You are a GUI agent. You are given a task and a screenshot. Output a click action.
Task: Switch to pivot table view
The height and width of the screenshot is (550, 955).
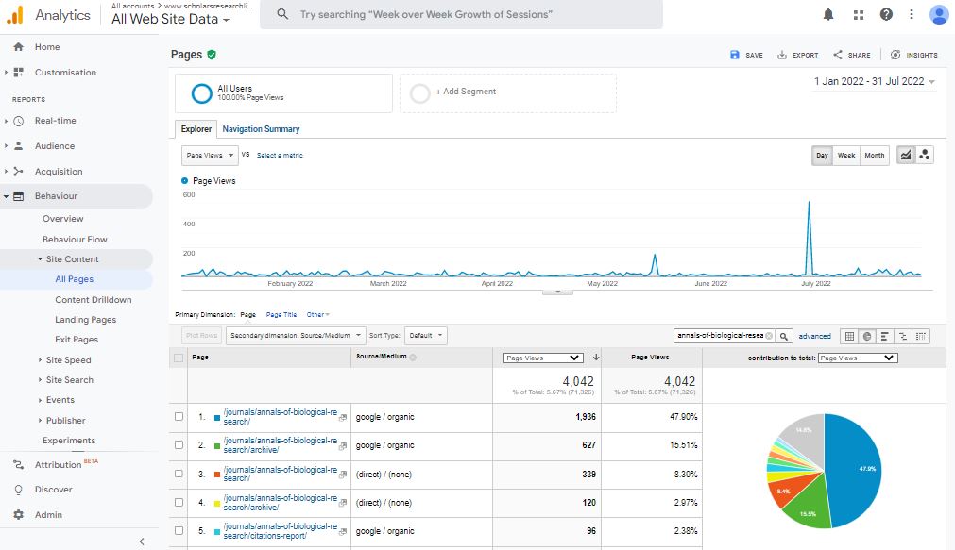pos(921,336)
